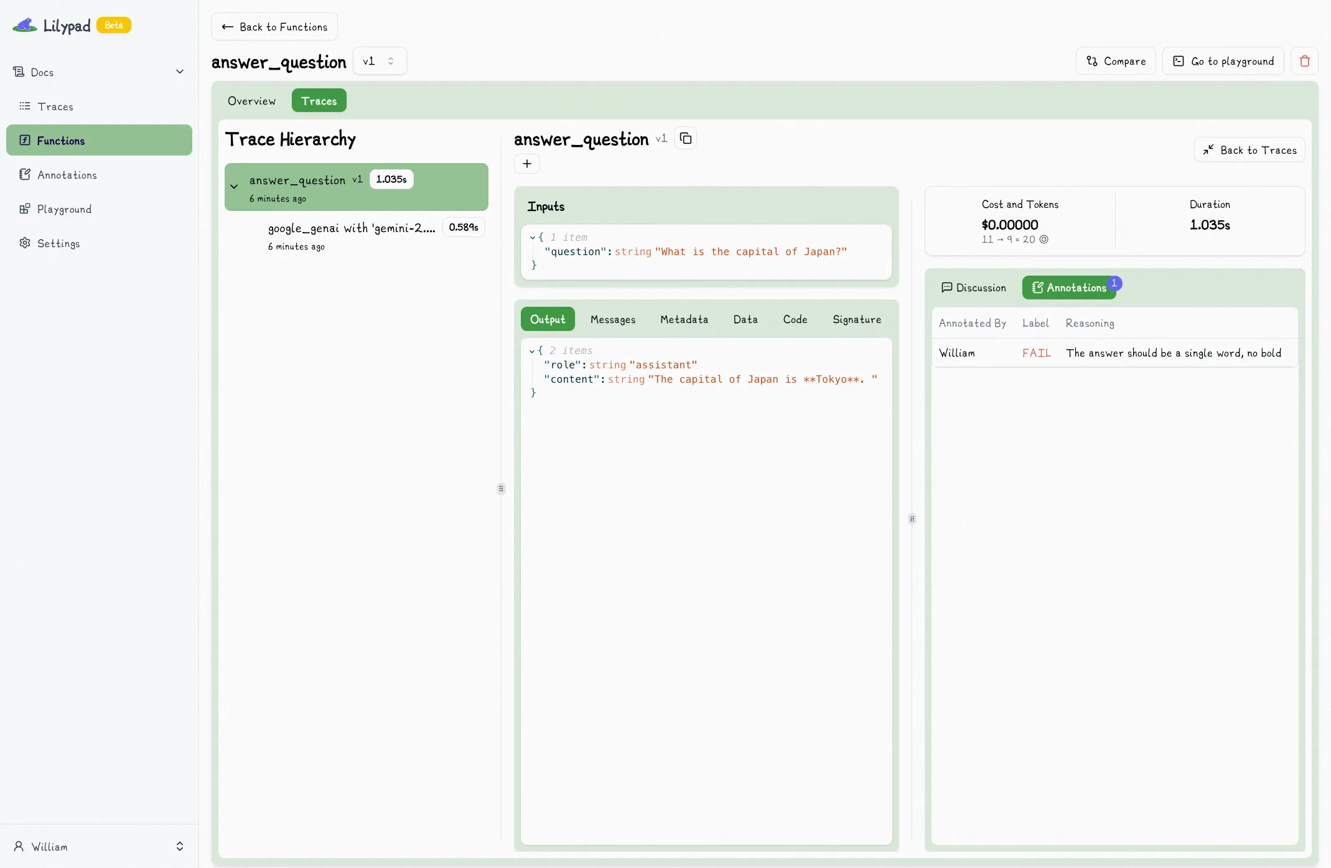Copy the answer_question name via copy icon

click(x=684, y=138)
